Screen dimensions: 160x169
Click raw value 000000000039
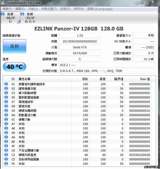pyautogui.click(x=139, y=128)
